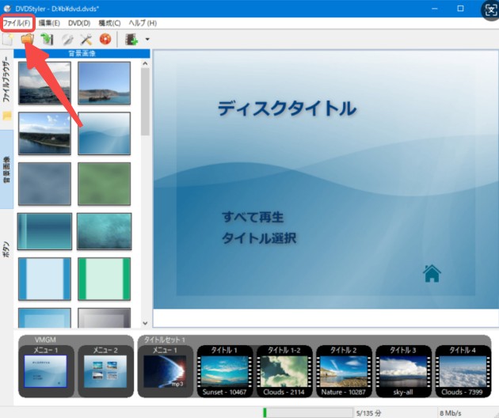Select the green cloudy background thumbnail
The image size is (499, 418).
pos(104,184)
